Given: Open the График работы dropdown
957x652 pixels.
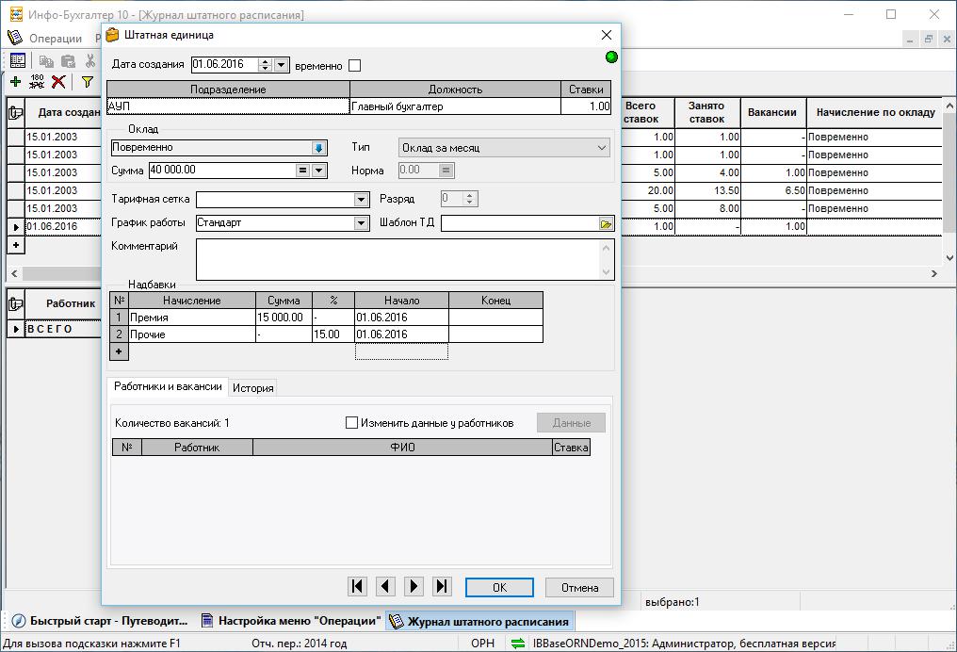Looking at the screenshot, I should pos(361,223).
